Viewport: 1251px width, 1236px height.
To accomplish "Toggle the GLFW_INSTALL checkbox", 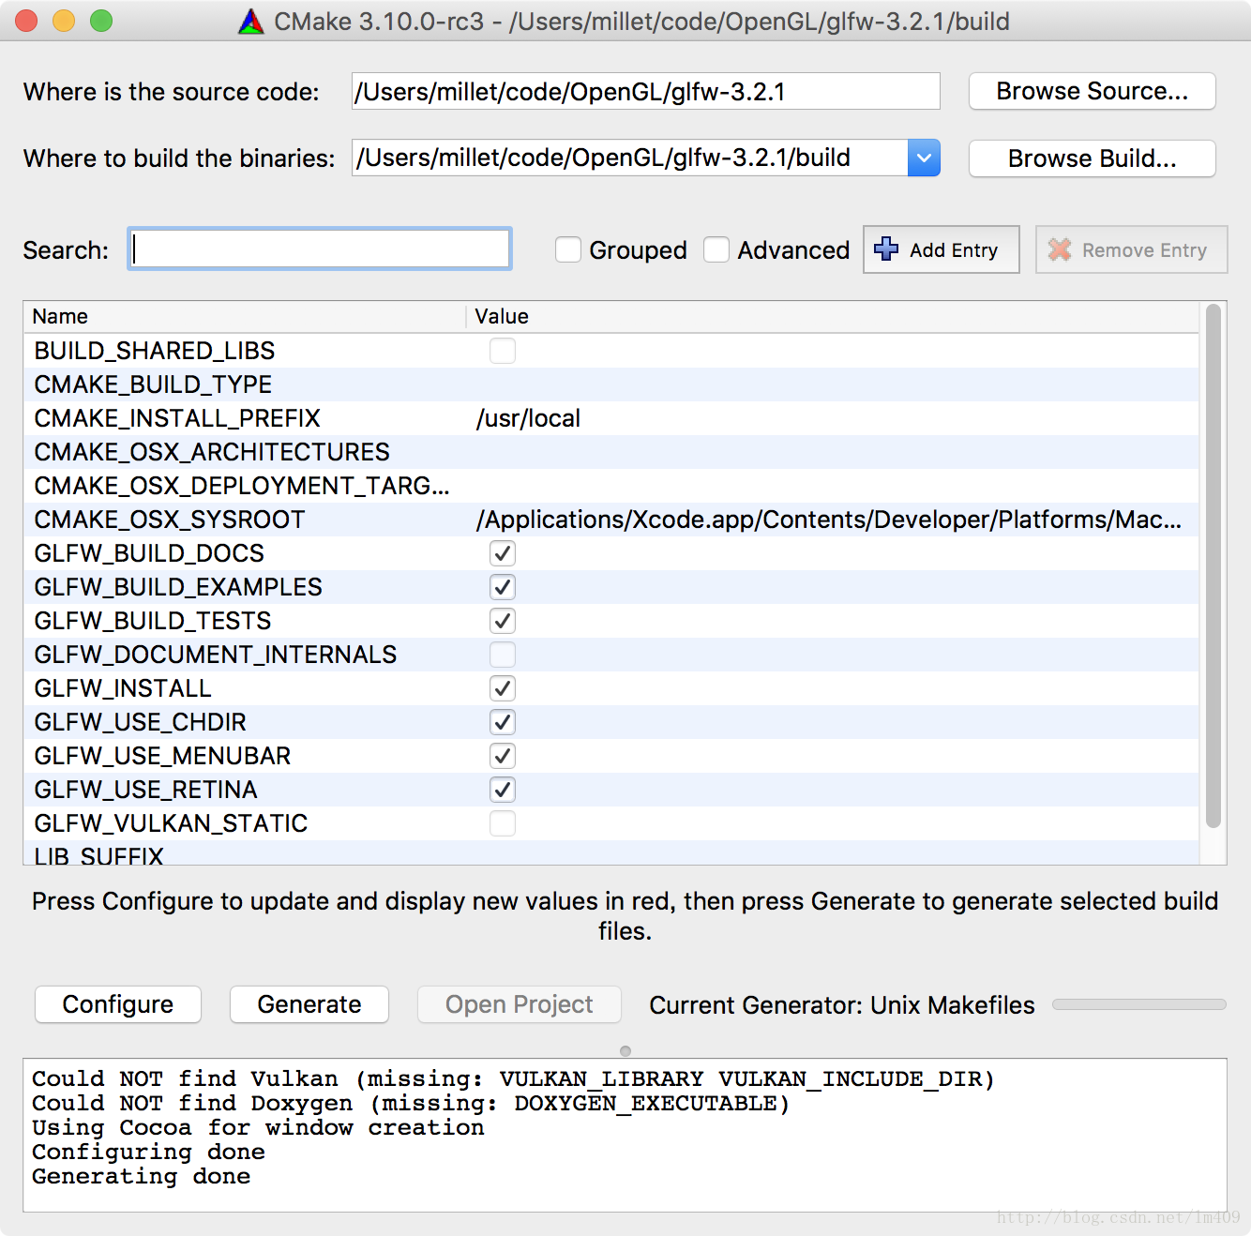I will (x=503, y=688).
